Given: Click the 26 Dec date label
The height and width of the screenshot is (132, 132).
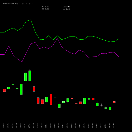Looking at the screenshot, I should click(114, 126).
